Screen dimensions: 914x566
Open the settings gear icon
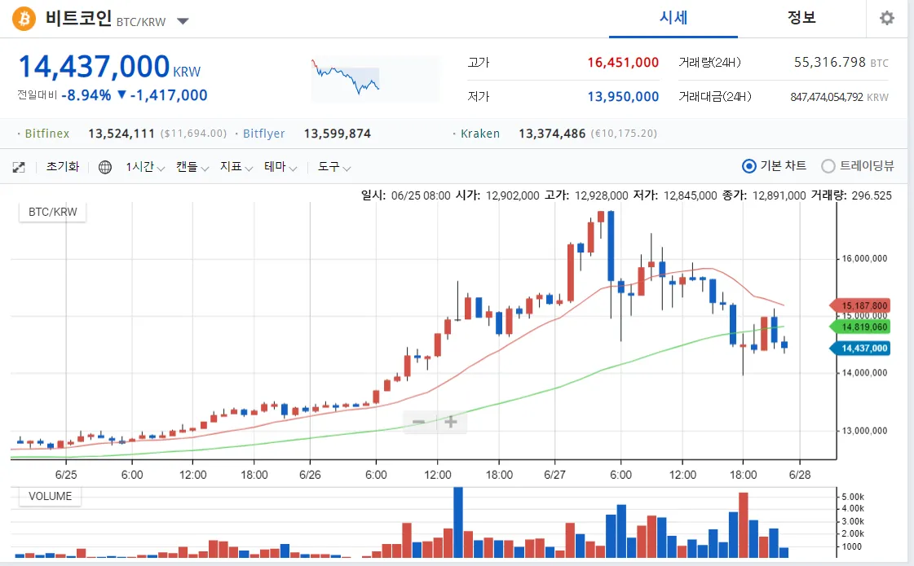point(886,18)
